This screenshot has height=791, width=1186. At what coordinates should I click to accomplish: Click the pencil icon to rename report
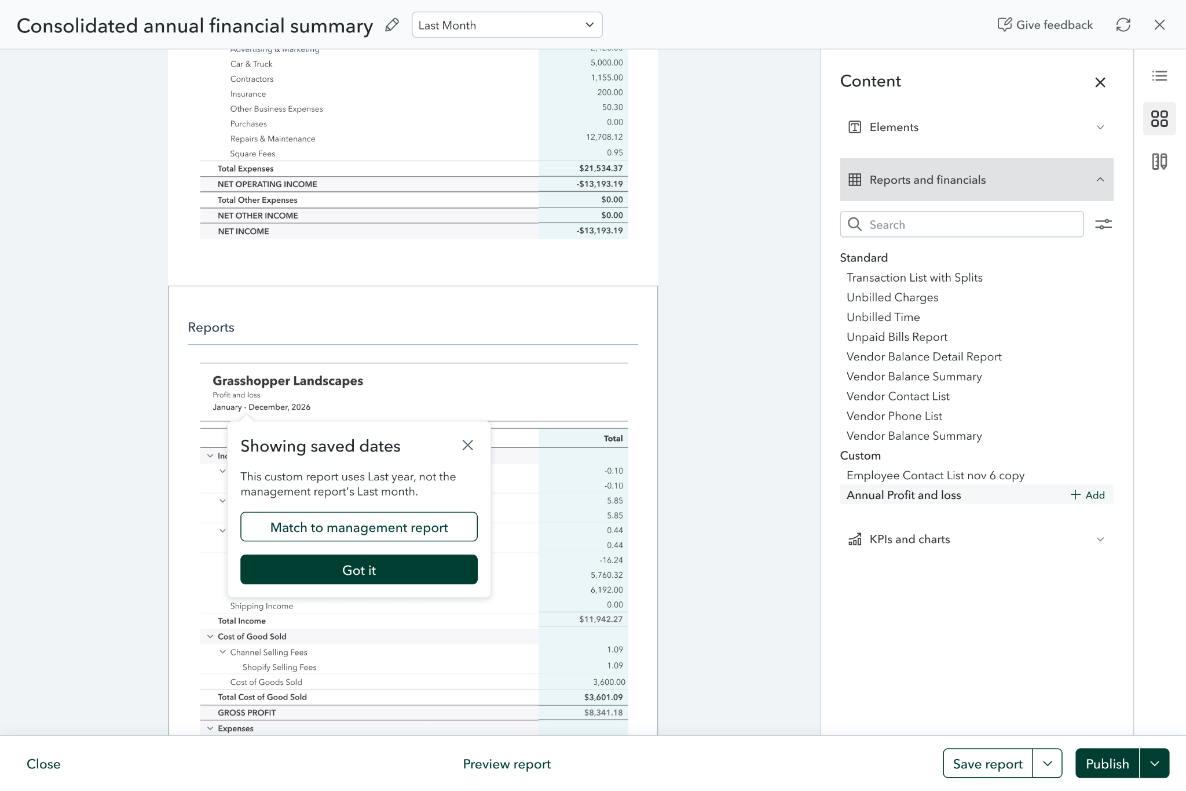point(392,25)
